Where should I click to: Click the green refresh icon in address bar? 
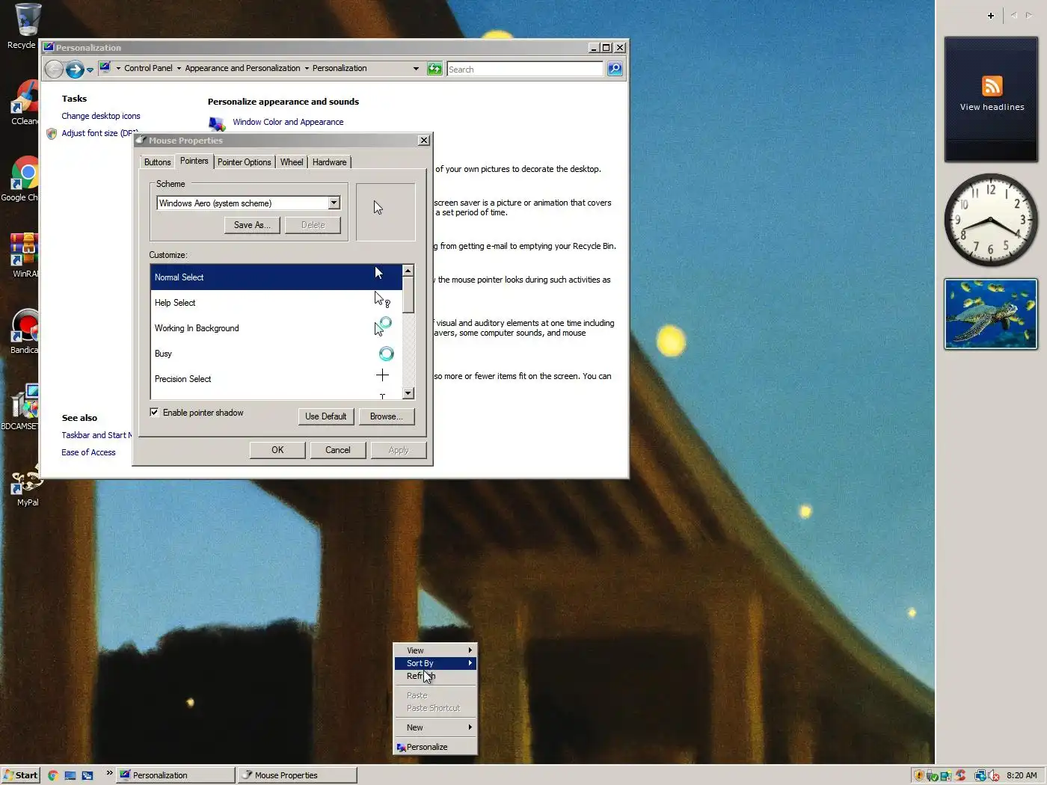click(x=435, y=69)
